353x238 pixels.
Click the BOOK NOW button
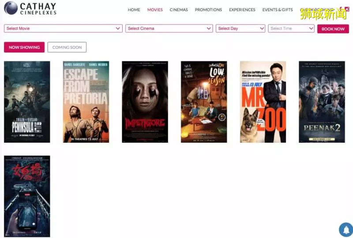pos(333,29)
